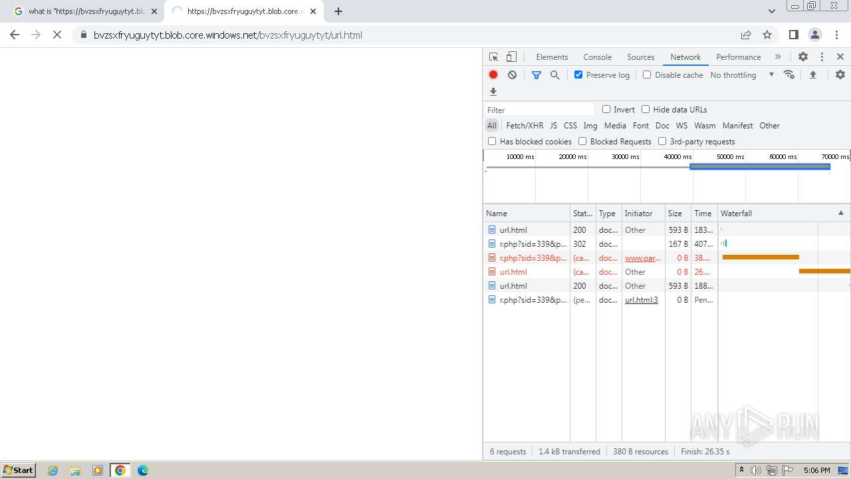Share this page icon in address bar
The height and width of the screenshot is (479, 851).
click(x=746, y=35)
